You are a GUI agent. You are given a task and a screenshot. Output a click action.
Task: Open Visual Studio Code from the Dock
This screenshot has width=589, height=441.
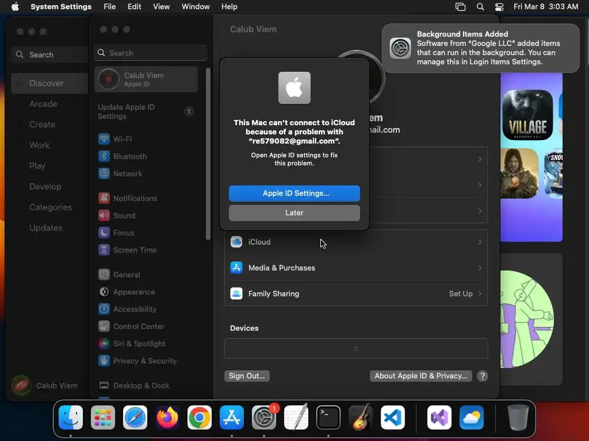click(393, 417)
